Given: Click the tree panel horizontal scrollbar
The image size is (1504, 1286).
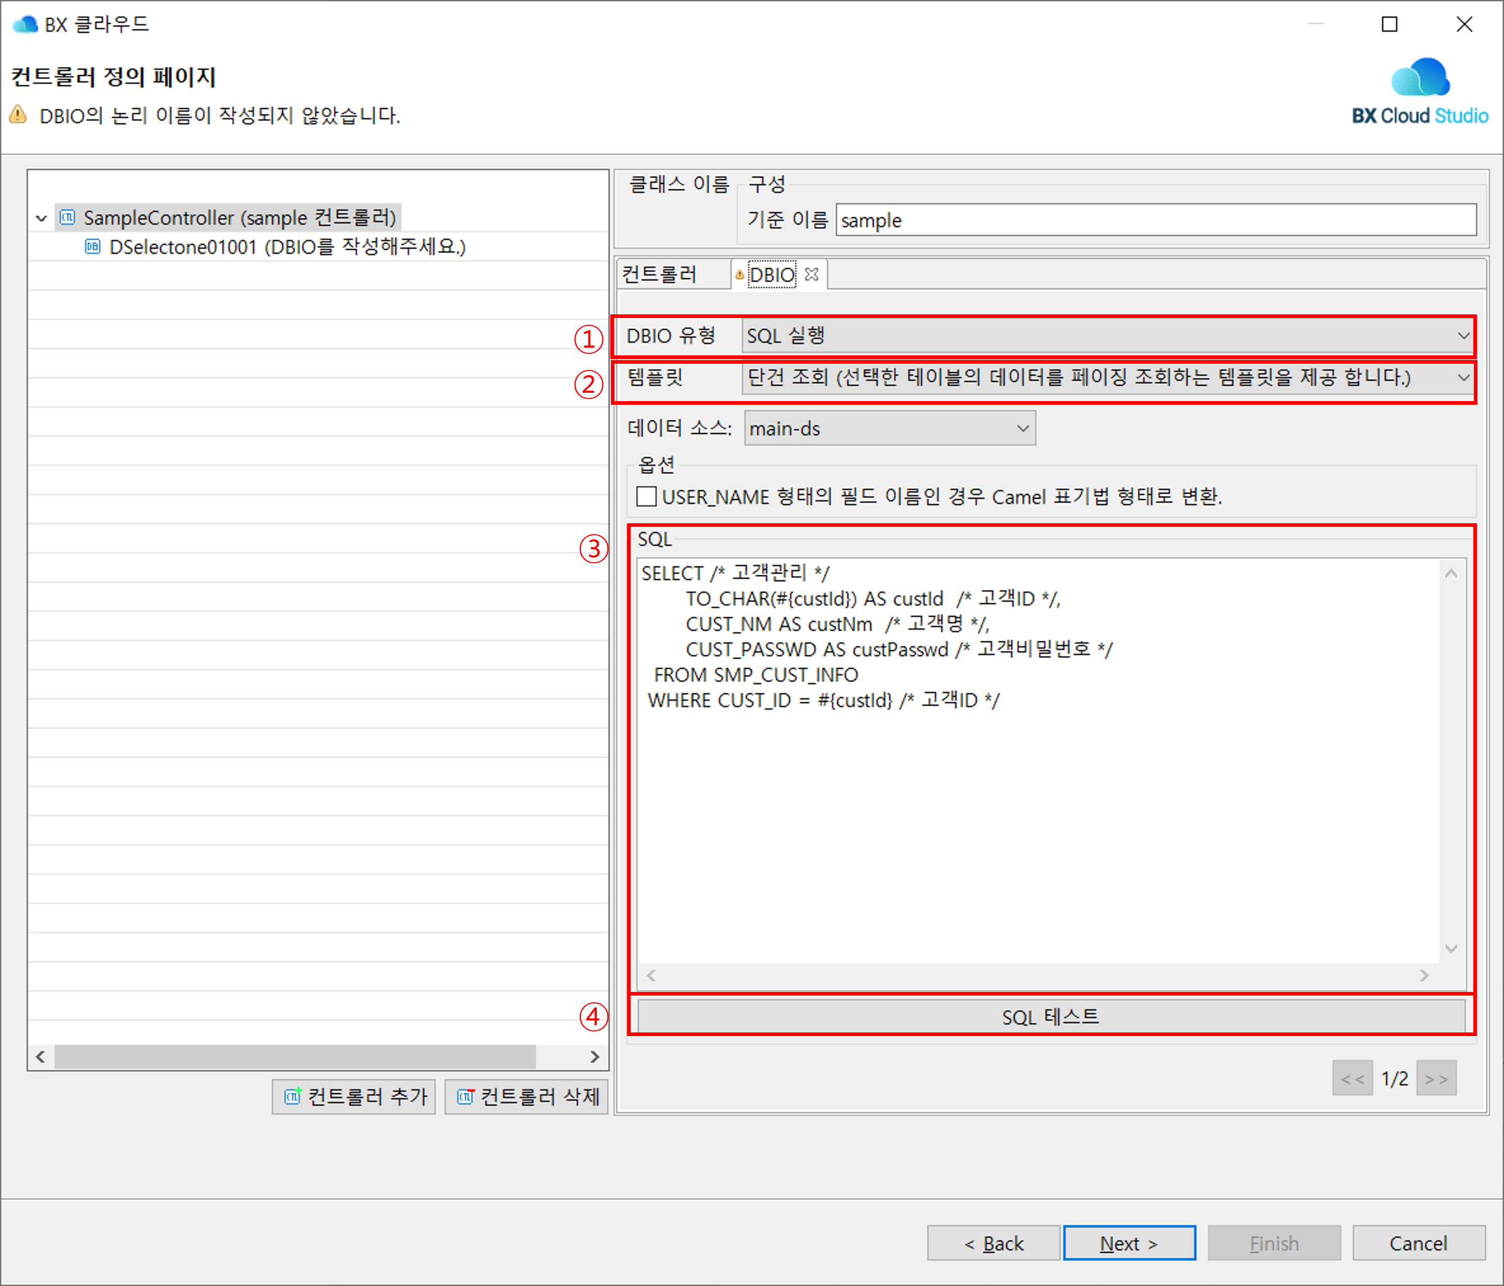Looking at the screenshot, I should click(x=295, y=1057).
